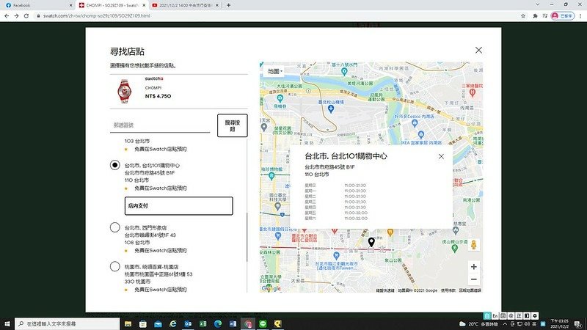Click the Street View pegman icon
587x330 pixels.
[473, 245]
